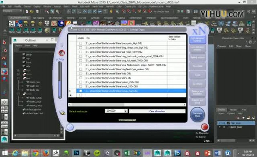This screenshot has width=257, height=157.
Task: Click the Open Scene folder icon
Action: 32,11
